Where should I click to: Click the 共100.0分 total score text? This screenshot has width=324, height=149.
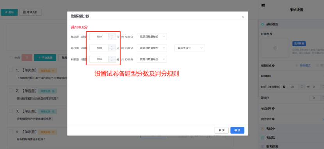point(80,27)
